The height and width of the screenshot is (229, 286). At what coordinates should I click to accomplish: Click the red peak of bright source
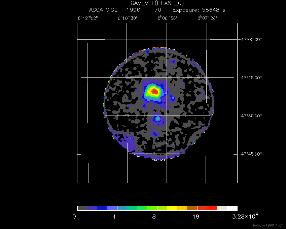click(x=155, y=91)
